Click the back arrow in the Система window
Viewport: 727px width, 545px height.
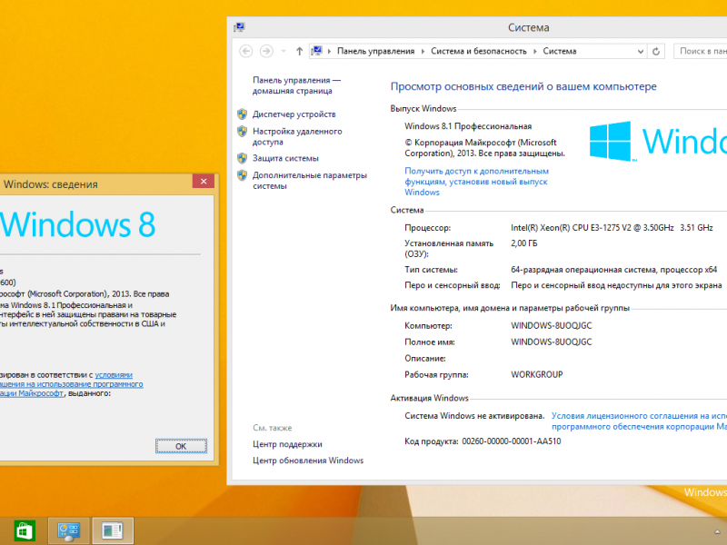point(245,51)
